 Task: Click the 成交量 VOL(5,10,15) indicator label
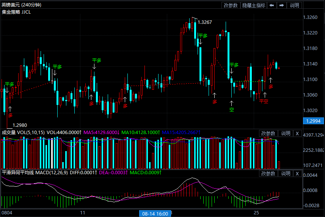[x=23, y=133]
